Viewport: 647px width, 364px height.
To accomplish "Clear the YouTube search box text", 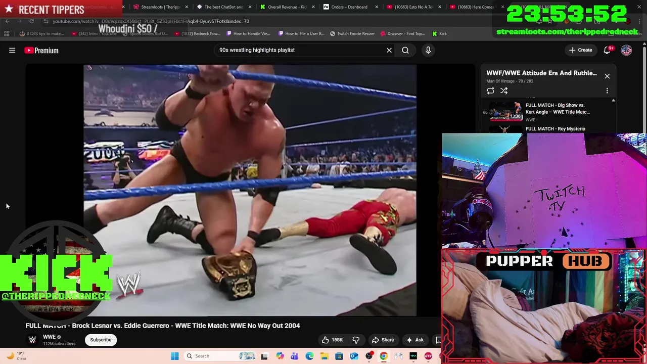I will tap(389, 50).
